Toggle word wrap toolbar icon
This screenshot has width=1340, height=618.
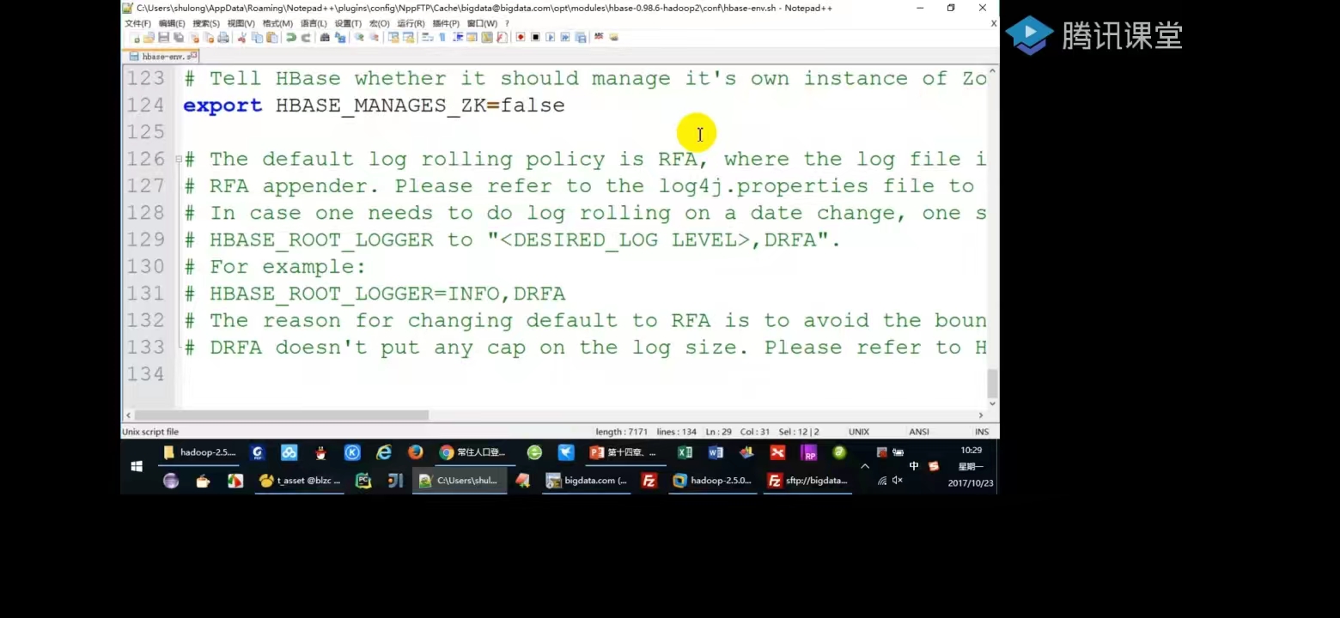coord(427,37)
